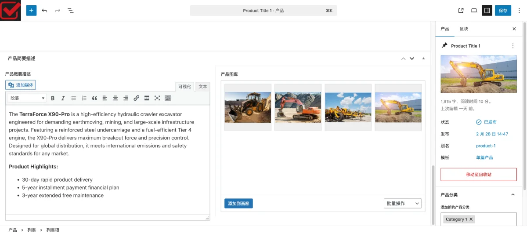This screenshot has width=527, height=234.
Task: Toggle the block inserter plus button
Action: pyautogui.click(x=31, y=11)
